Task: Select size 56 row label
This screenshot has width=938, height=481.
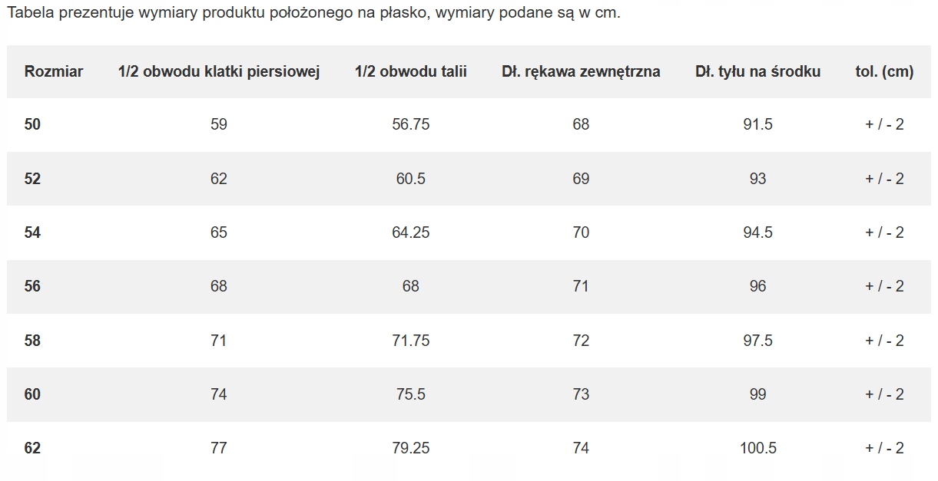Action: pyautogui.click(x=32, y=286)
